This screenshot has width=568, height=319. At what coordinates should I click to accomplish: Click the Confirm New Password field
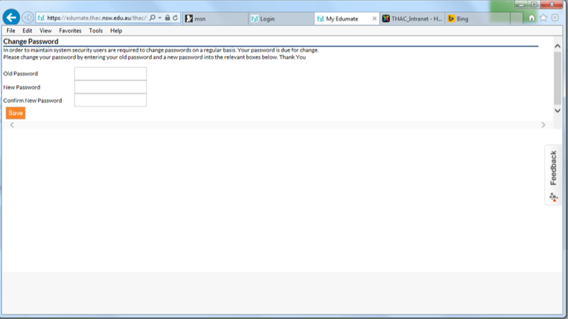point(111,100)
